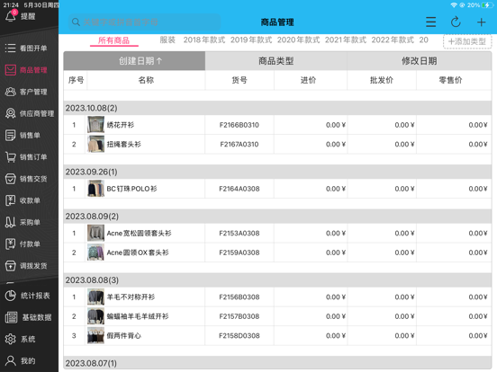Image resolution: width=497 pixels, height=372 pixels.
Task: Open 看图开单 in the sidebar
Action: point(26,49)
